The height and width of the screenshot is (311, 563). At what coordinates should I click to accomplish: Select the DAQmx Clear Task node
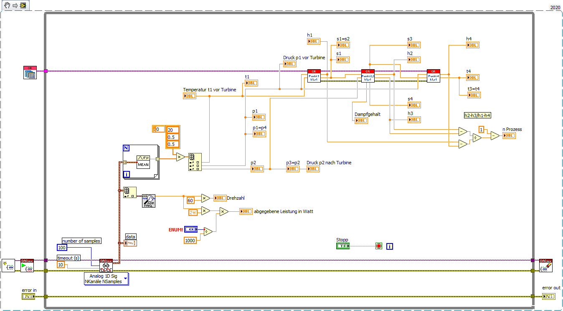coord(546,266)
